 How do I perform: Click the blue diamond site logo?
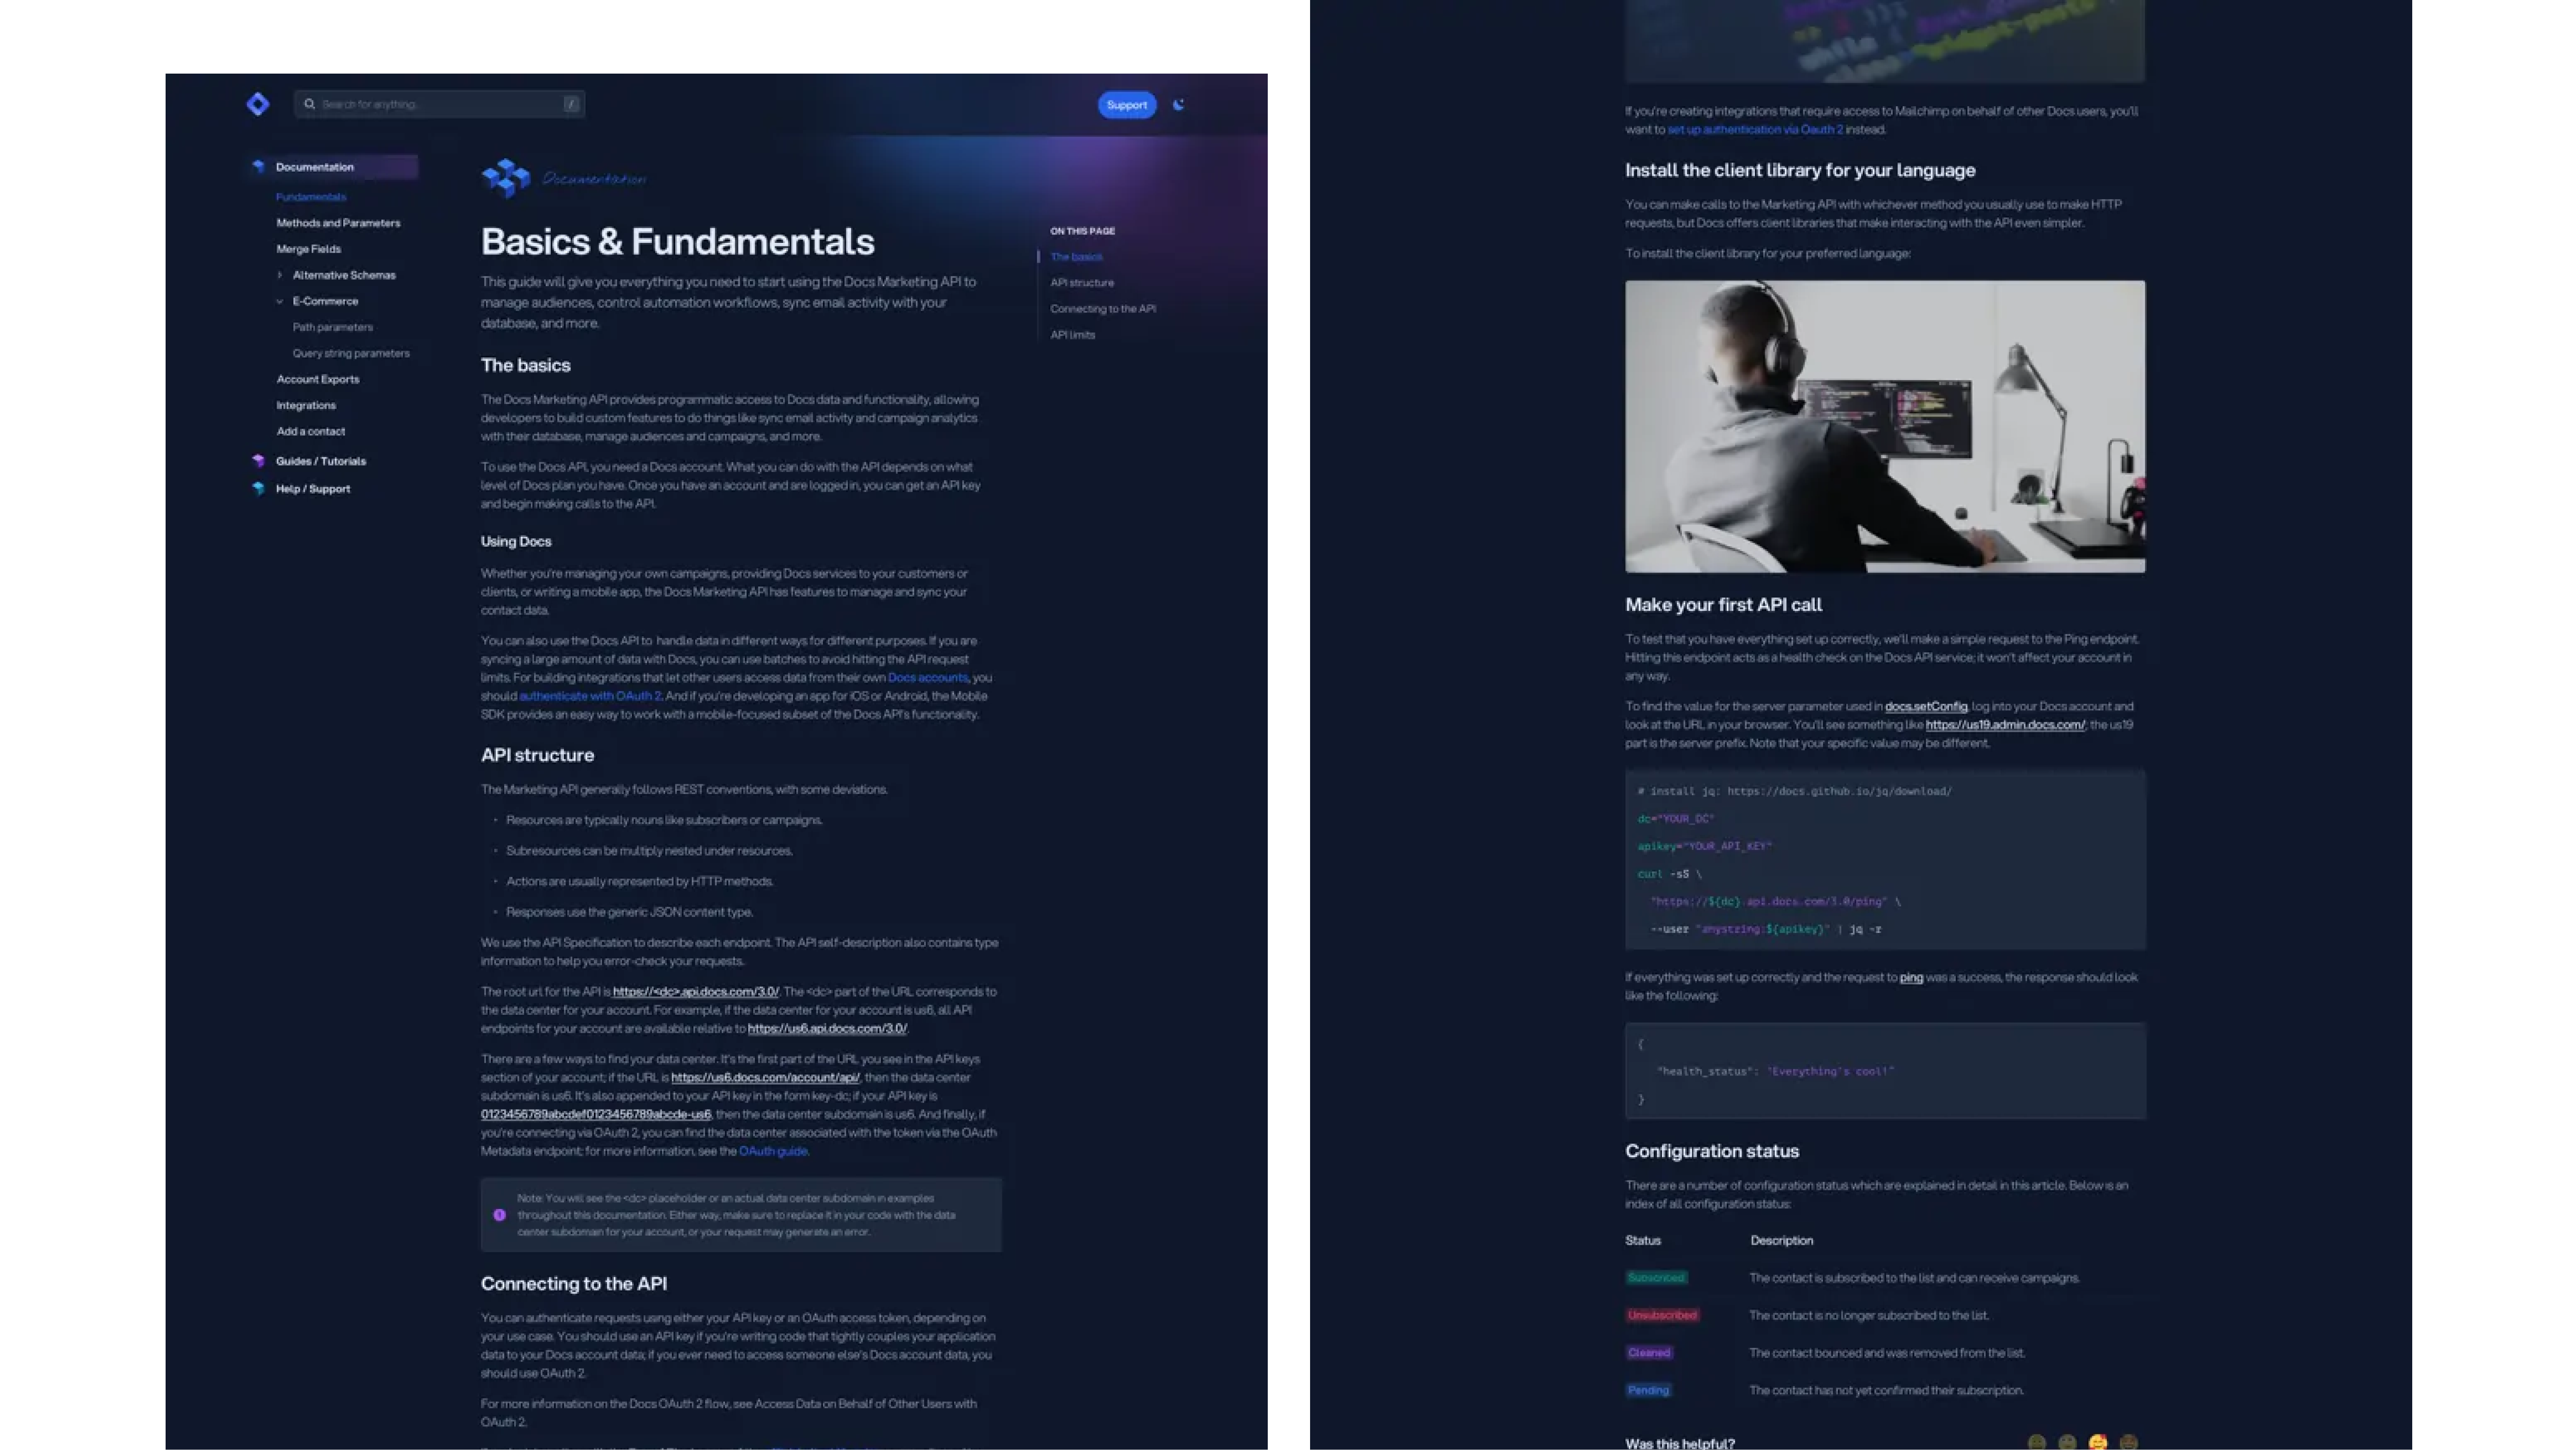click(x=257, y=104)
